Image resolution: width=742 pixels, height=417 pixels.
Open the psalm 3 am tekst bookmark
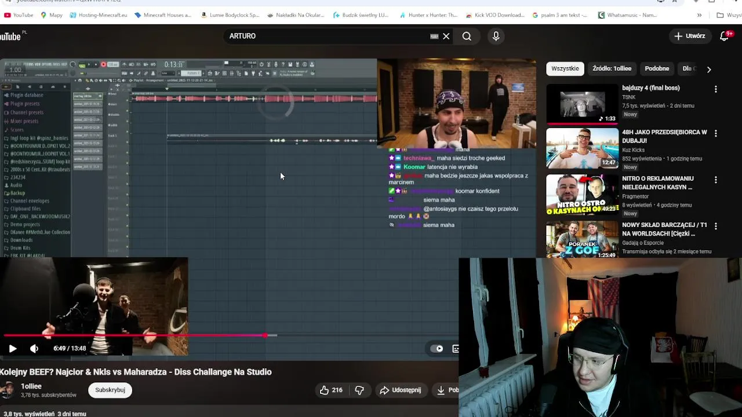click(x=559, y=15)
